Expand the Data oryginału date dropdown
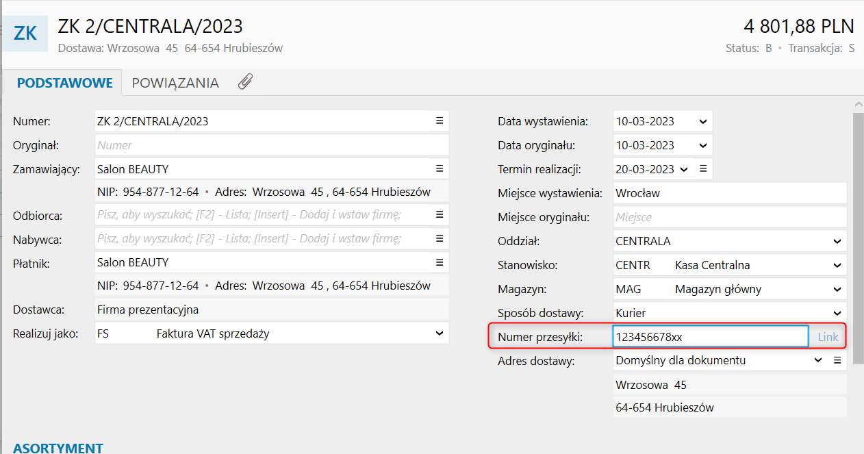 [x=702, y=145]
